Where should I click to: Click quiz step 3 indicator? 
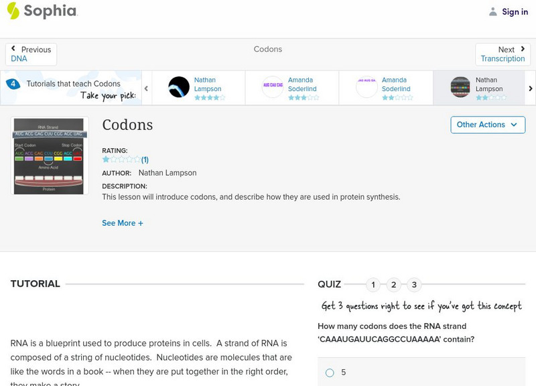415,285
